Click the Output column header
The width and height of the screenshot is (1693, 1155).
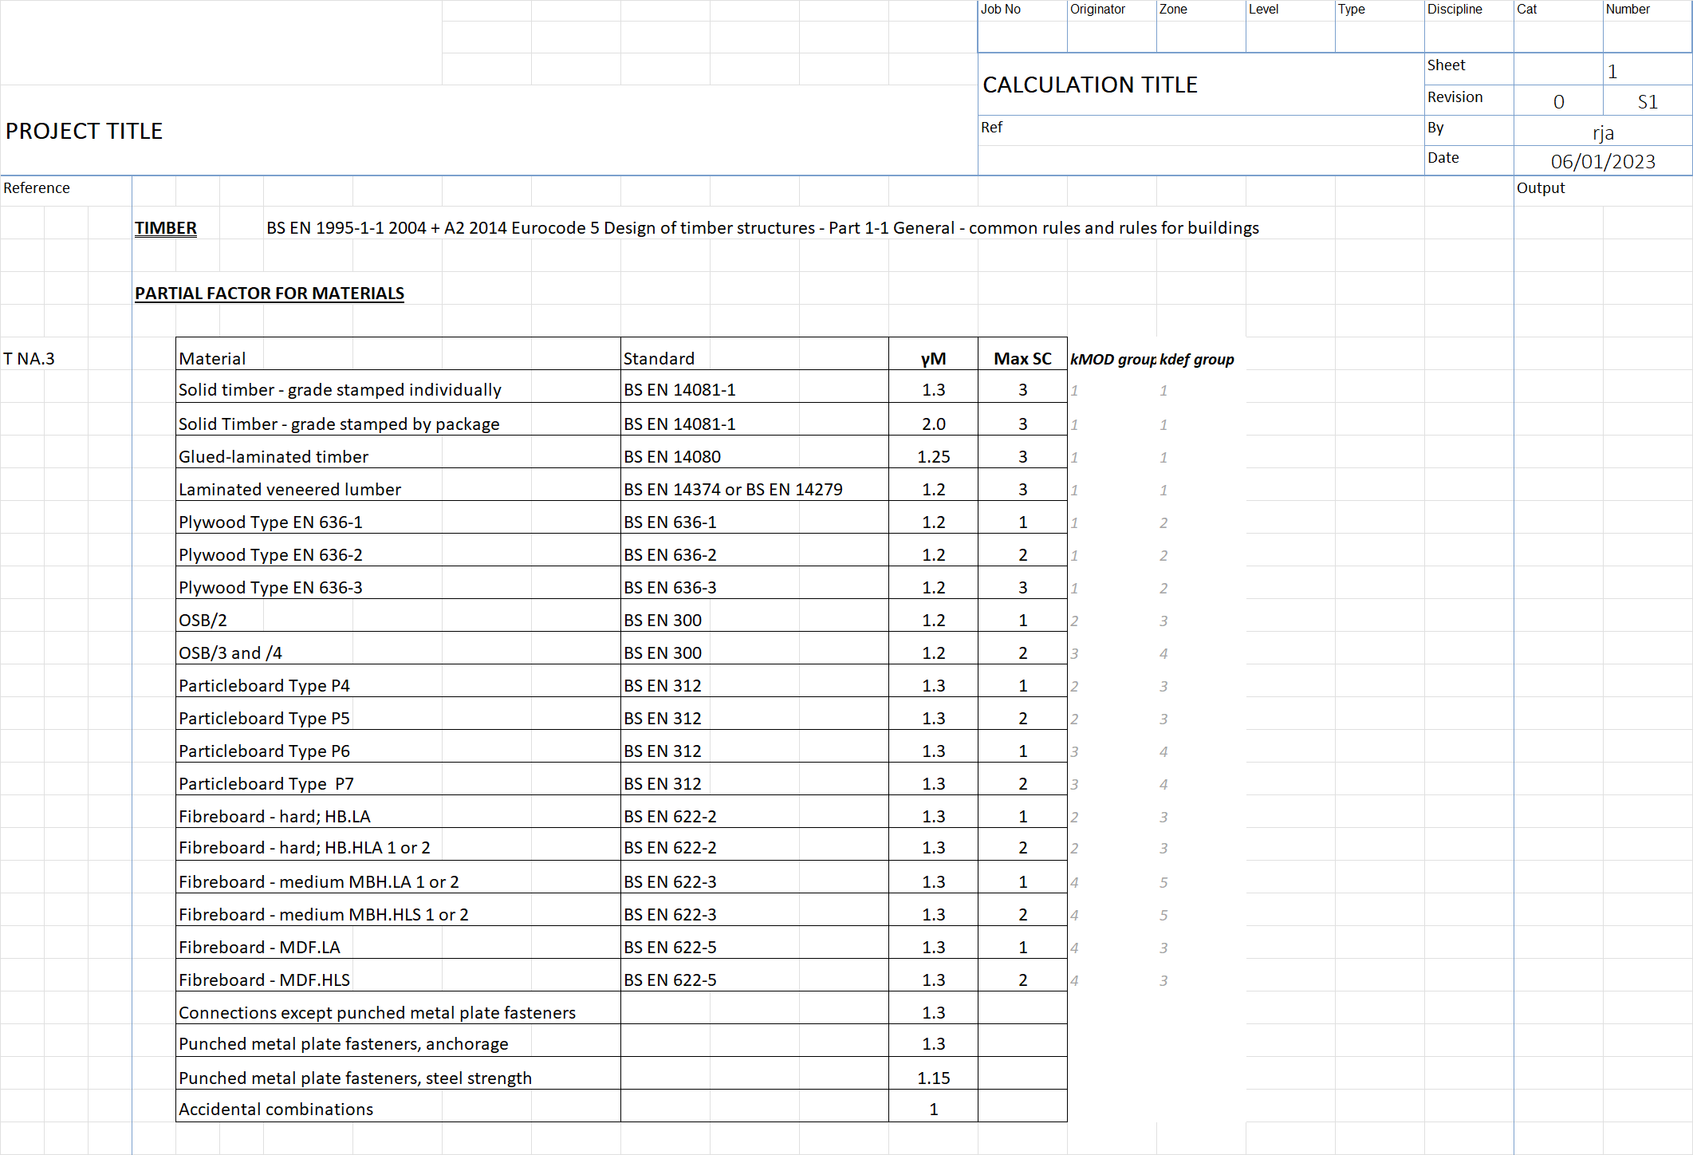click(1603, 191)
